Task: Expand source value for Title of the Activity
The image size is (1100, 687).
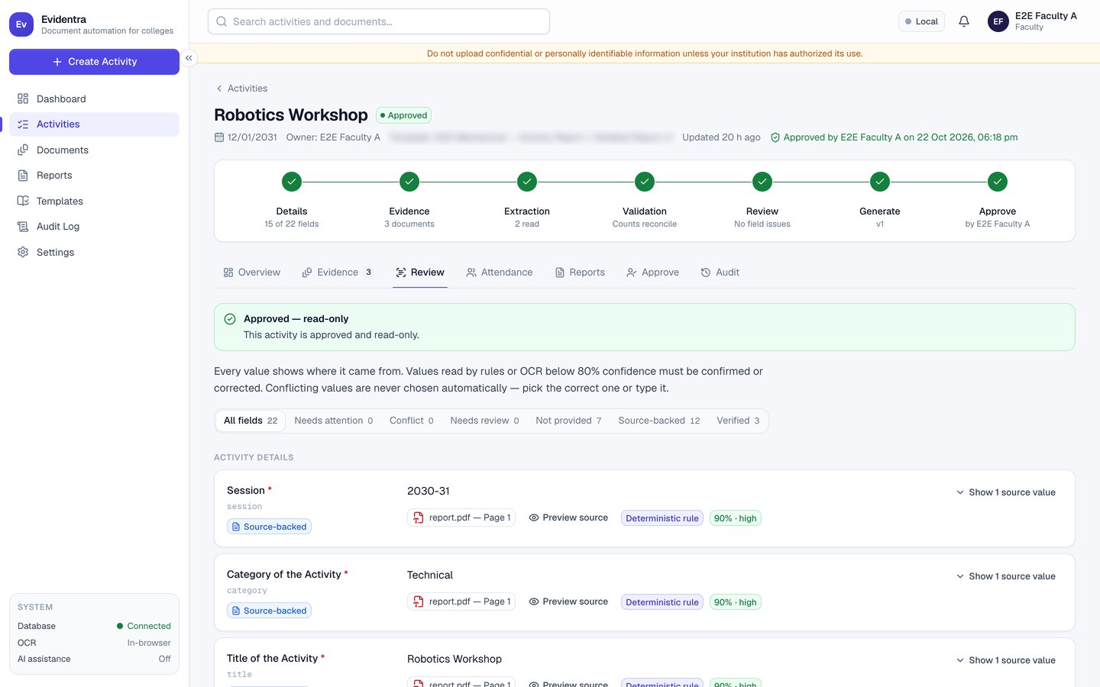Action: (1006, 660)
